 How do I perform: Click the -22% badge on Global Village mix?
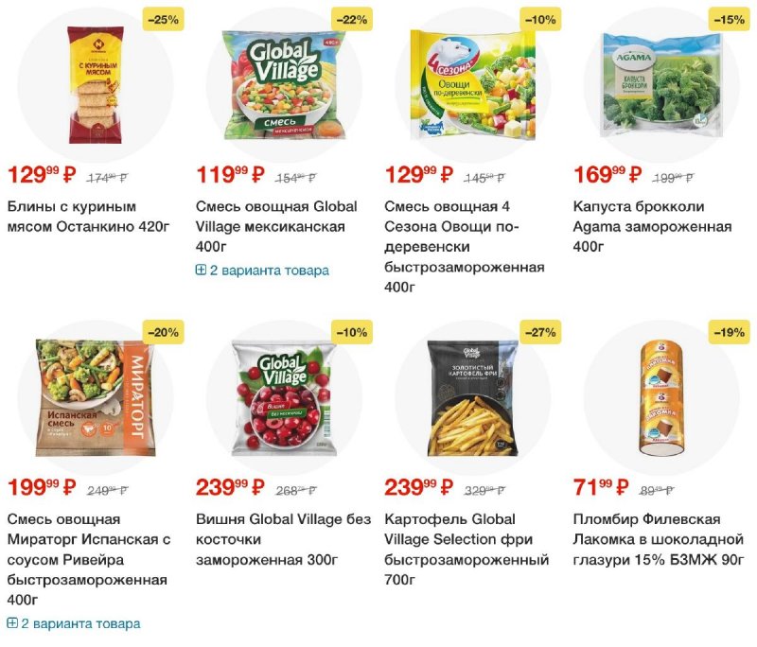[x=351, y=20]
